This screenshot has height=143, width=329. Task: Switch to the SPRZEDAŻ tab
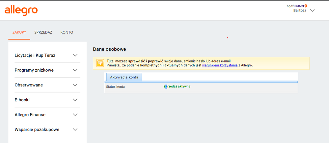coord(43,32)
